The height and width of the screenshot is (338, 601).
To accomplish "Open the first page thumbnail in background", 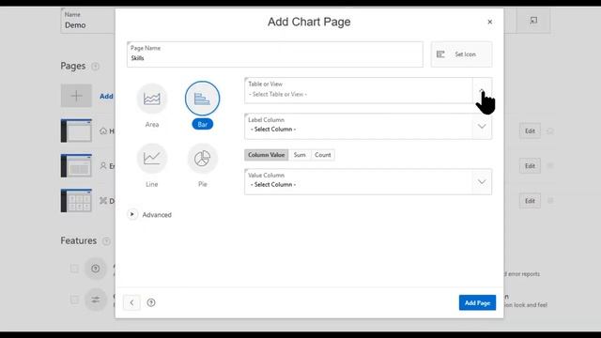I will click(76, 131).
